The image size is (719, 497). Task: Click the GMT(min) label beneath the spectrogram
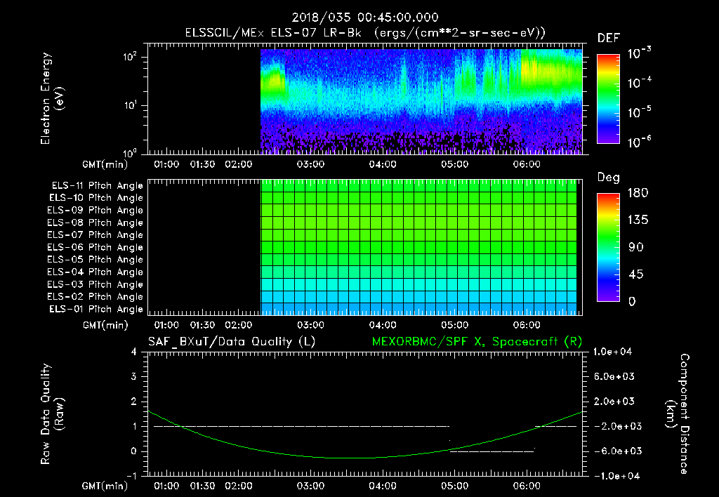[x=105, y=164]
